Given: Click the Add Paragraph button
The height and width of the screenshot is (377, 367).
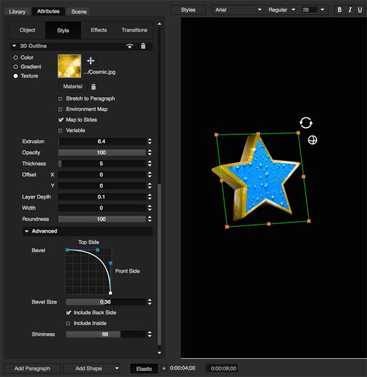Looking at the screenshot, I should (x=32, y=368).
